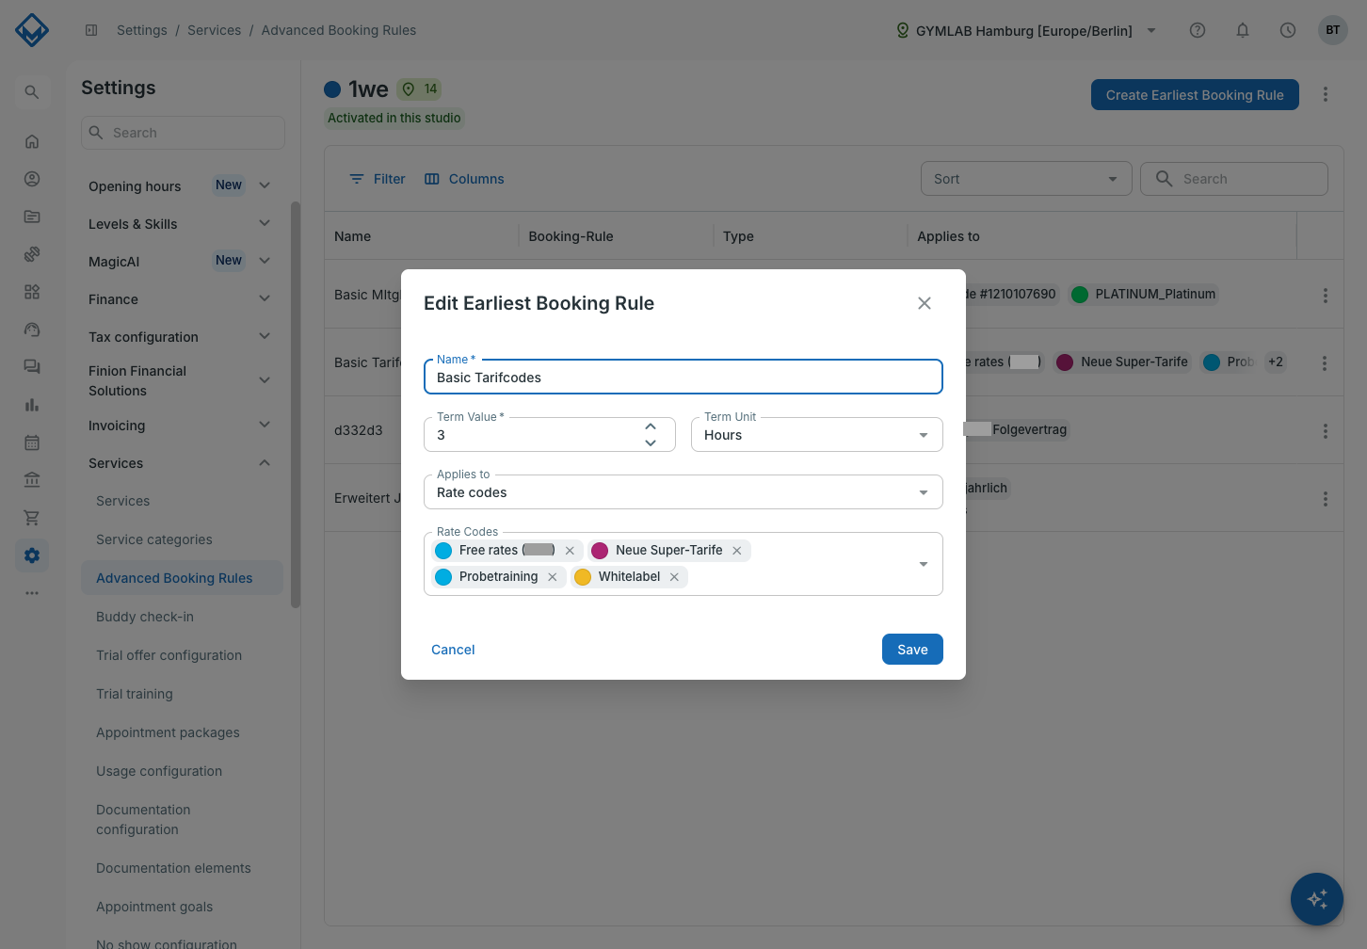Image resolution: width=1367 pixels, height=949 pixels.
Task: Open the Term Unit Hours dropdown
Action: [817, 435]
